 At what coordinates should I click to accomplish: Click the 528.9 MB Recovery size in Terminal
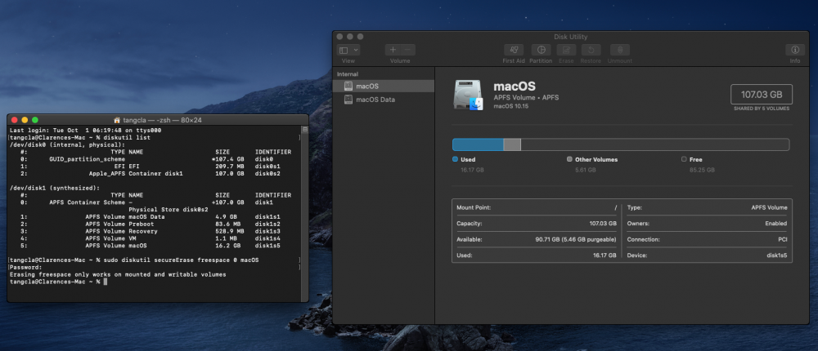[x=230, y=231]
